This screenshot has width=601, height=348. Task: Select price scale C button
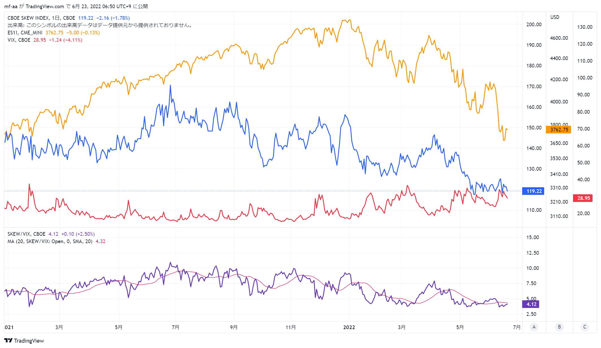click(585, 327)
